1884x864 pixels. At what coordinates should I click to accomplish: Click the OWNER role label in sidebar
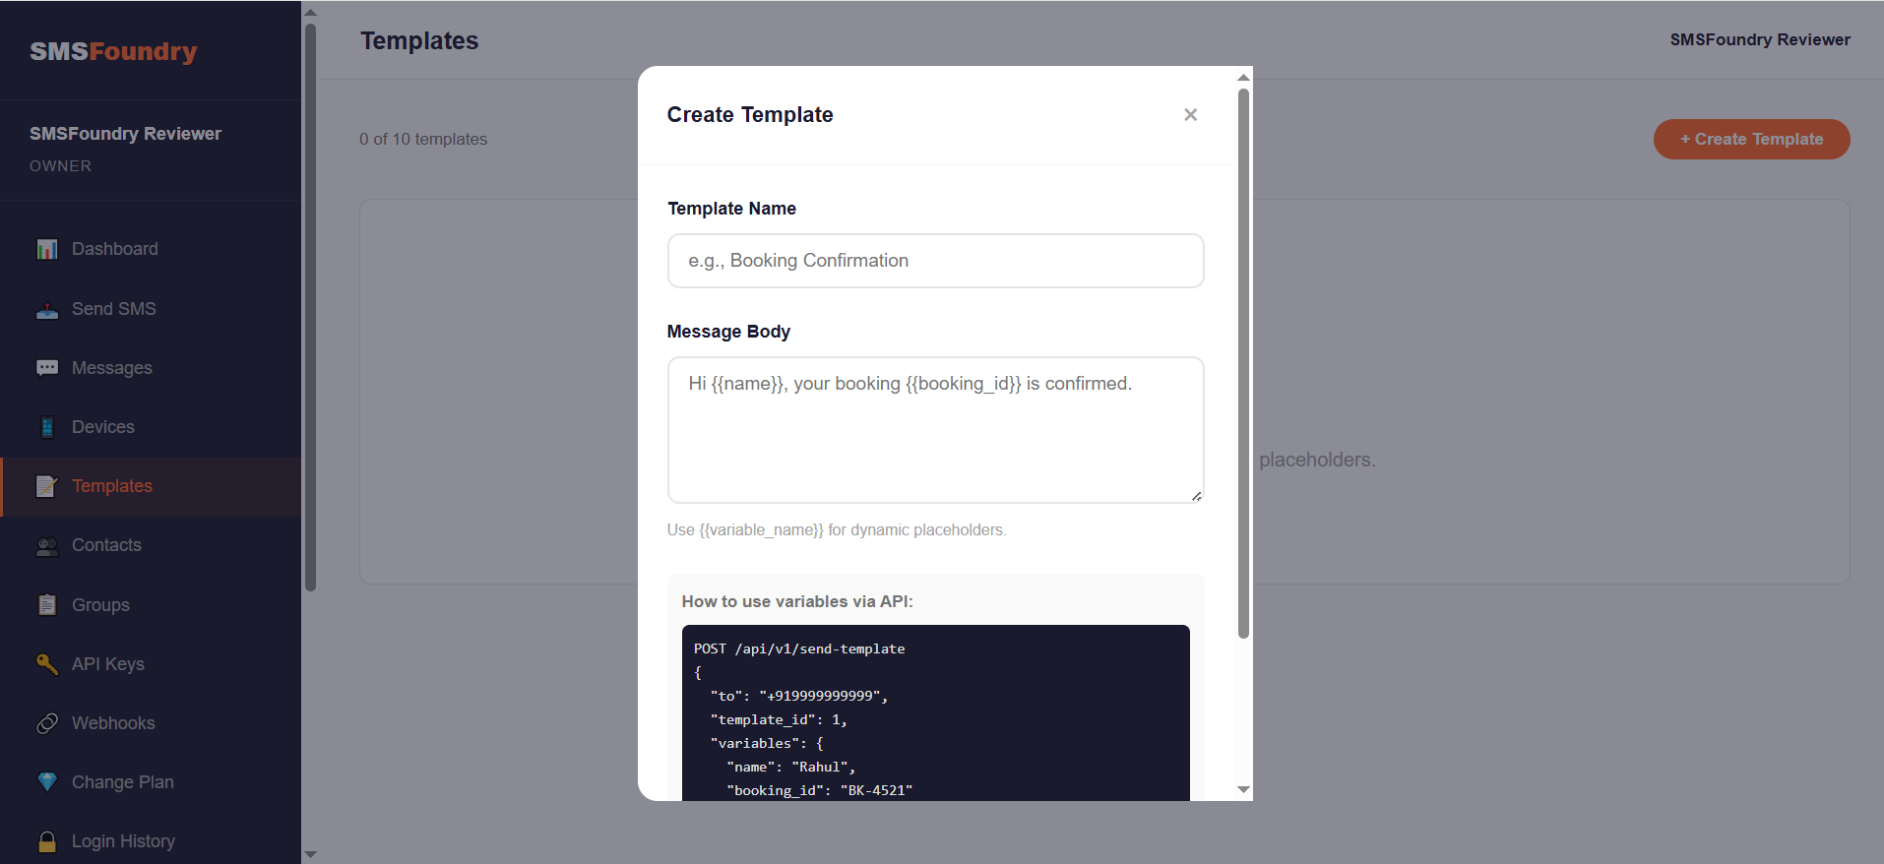(60, 165)
